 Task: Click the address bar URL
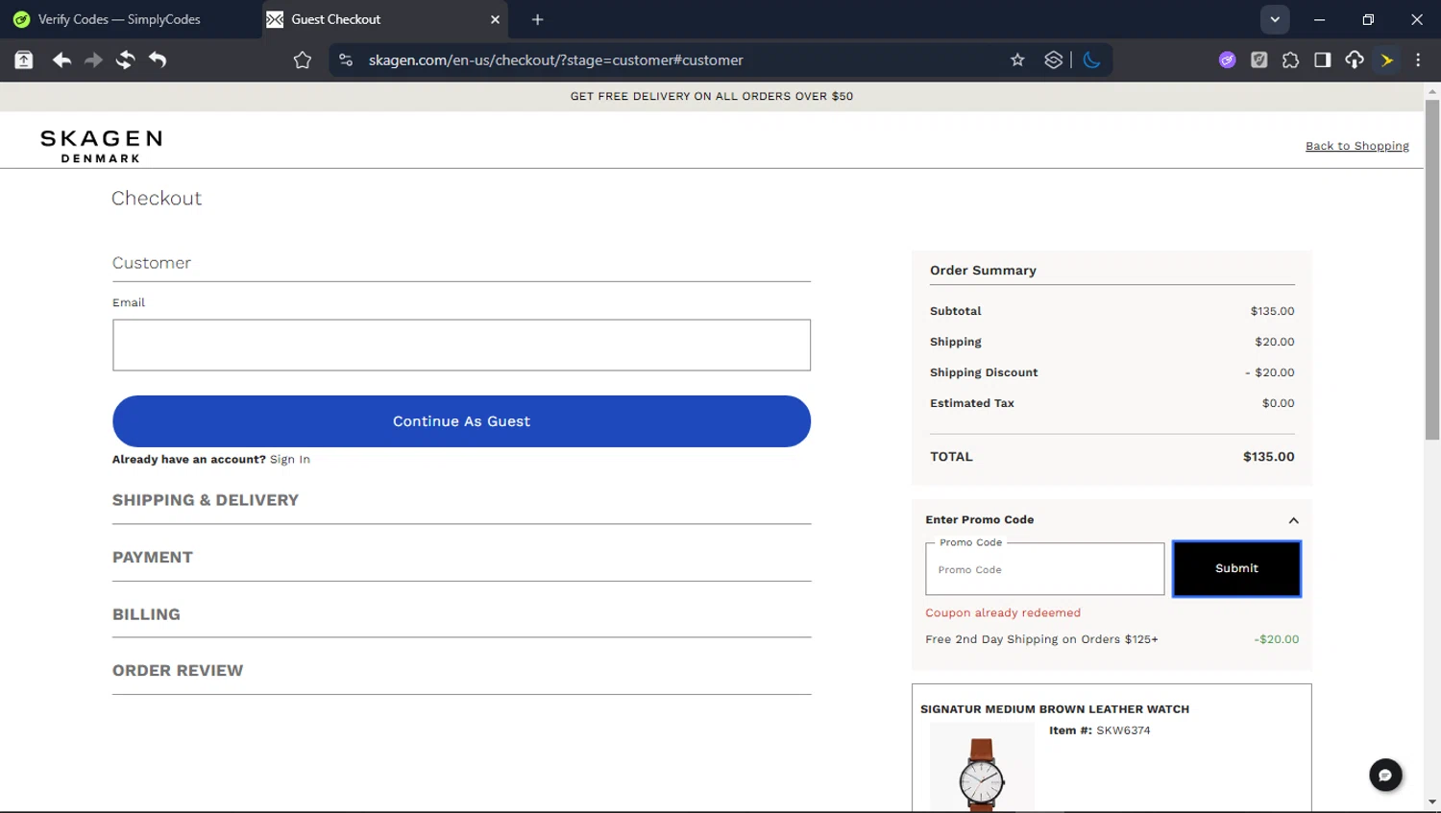point(555,60)
